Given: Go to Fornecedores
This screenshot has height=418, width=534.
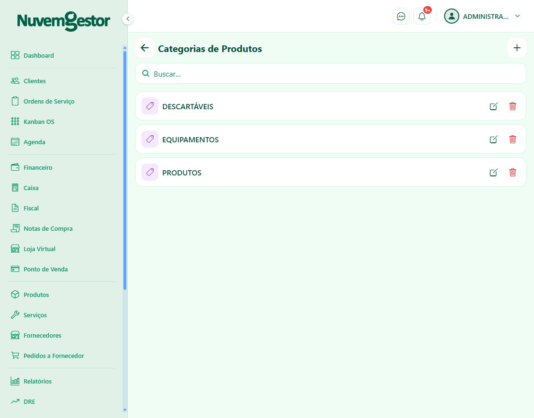Looking at the screenshot, I should [61, 335].
